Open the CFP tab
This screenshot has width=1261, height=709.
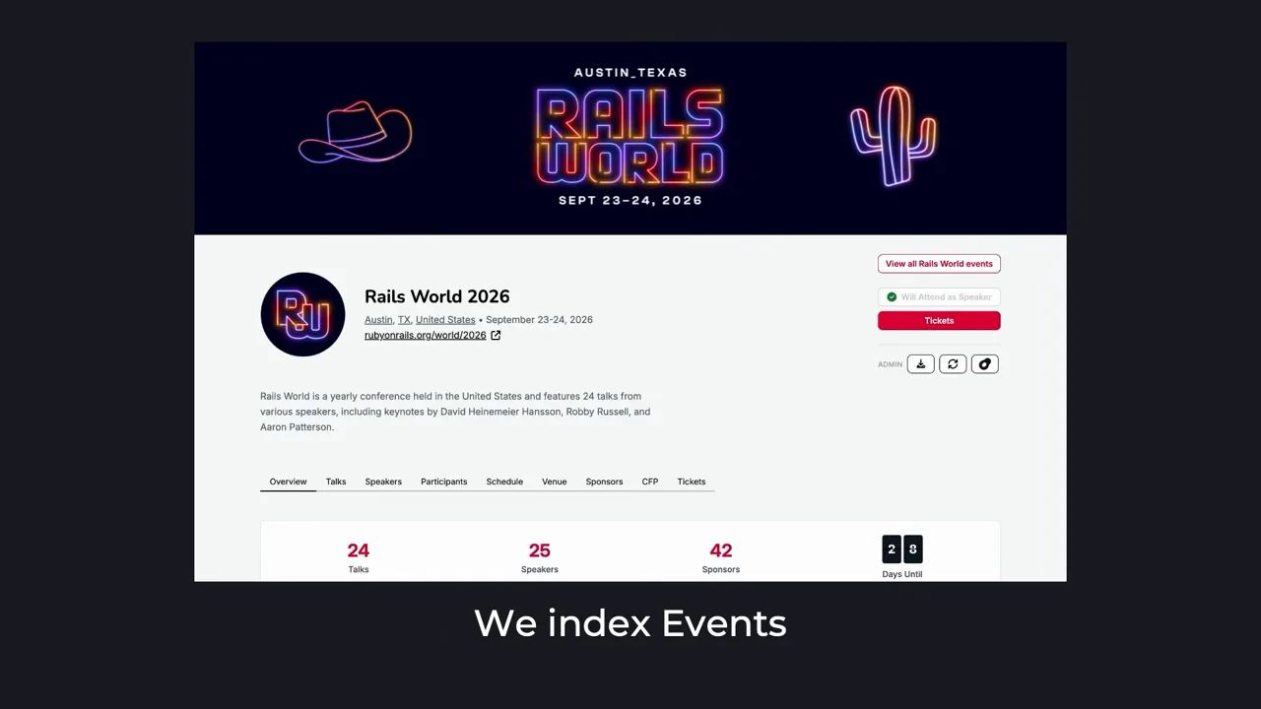[x=650, y=482]
